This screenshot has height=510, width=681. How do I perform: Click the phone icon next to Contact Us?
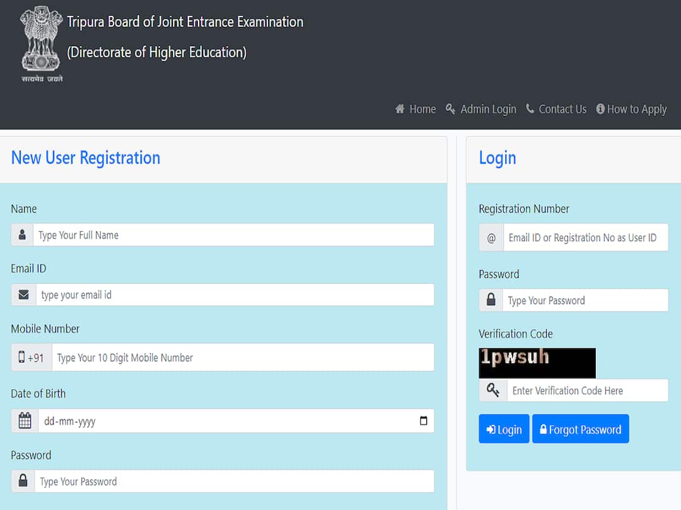(532, 109)
